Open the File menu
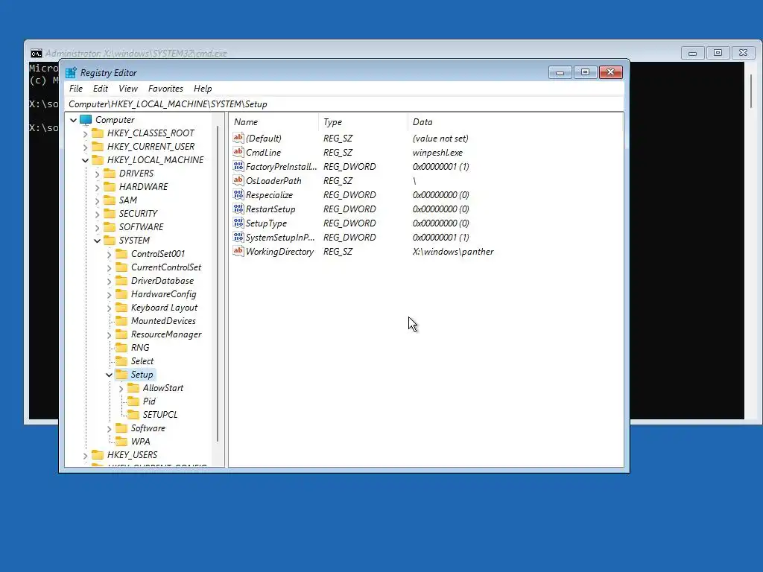The width and height of the screenshot is (763, 572). tap(76, 89)
